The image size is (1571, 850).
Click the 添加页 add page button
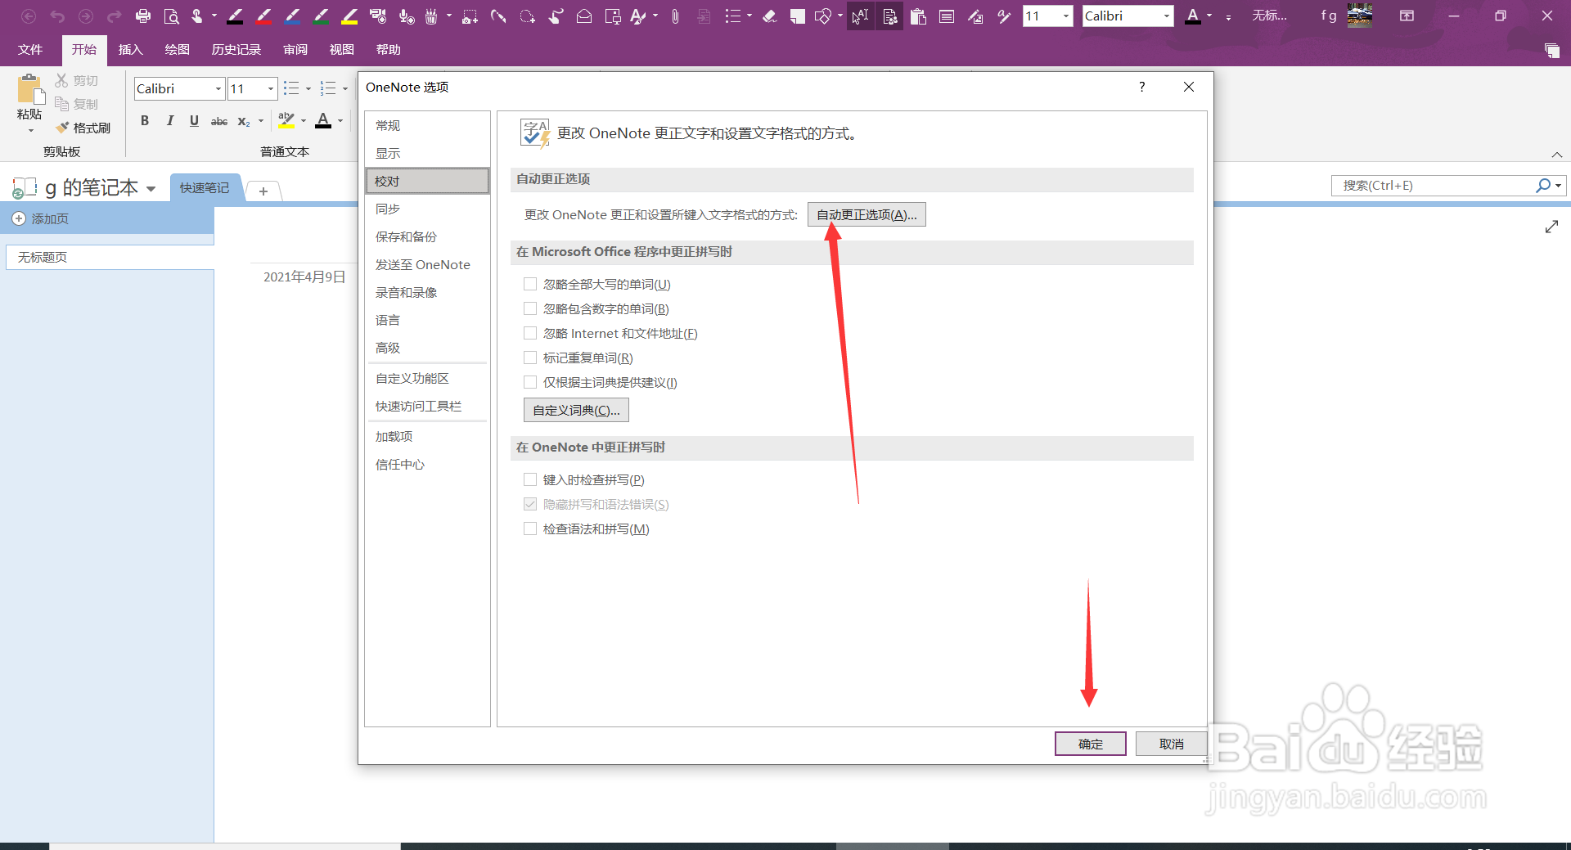tap(41, 218)
